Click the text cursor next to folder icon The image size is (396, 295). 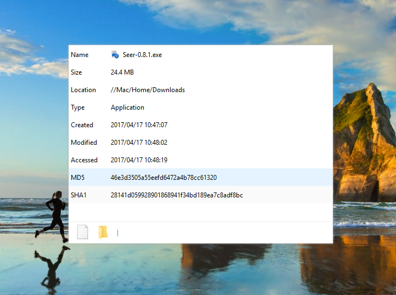[117, 233]
